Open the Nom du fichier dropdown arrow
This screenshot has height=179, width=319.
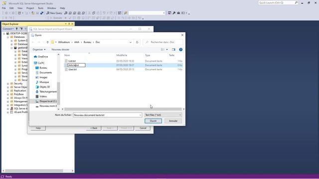coord(140,115)
